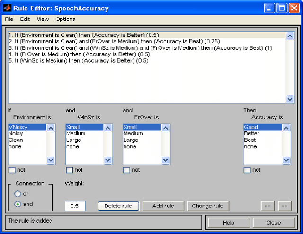Click the Change rule button
The width and height of the screenshot is (303, 234).
pos(208,206)
